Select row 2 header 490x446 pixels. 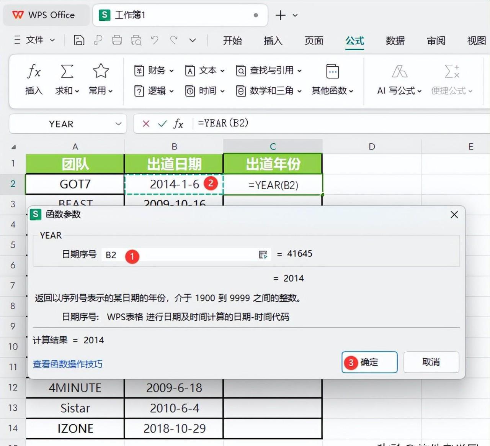click(x=13, y=184)
